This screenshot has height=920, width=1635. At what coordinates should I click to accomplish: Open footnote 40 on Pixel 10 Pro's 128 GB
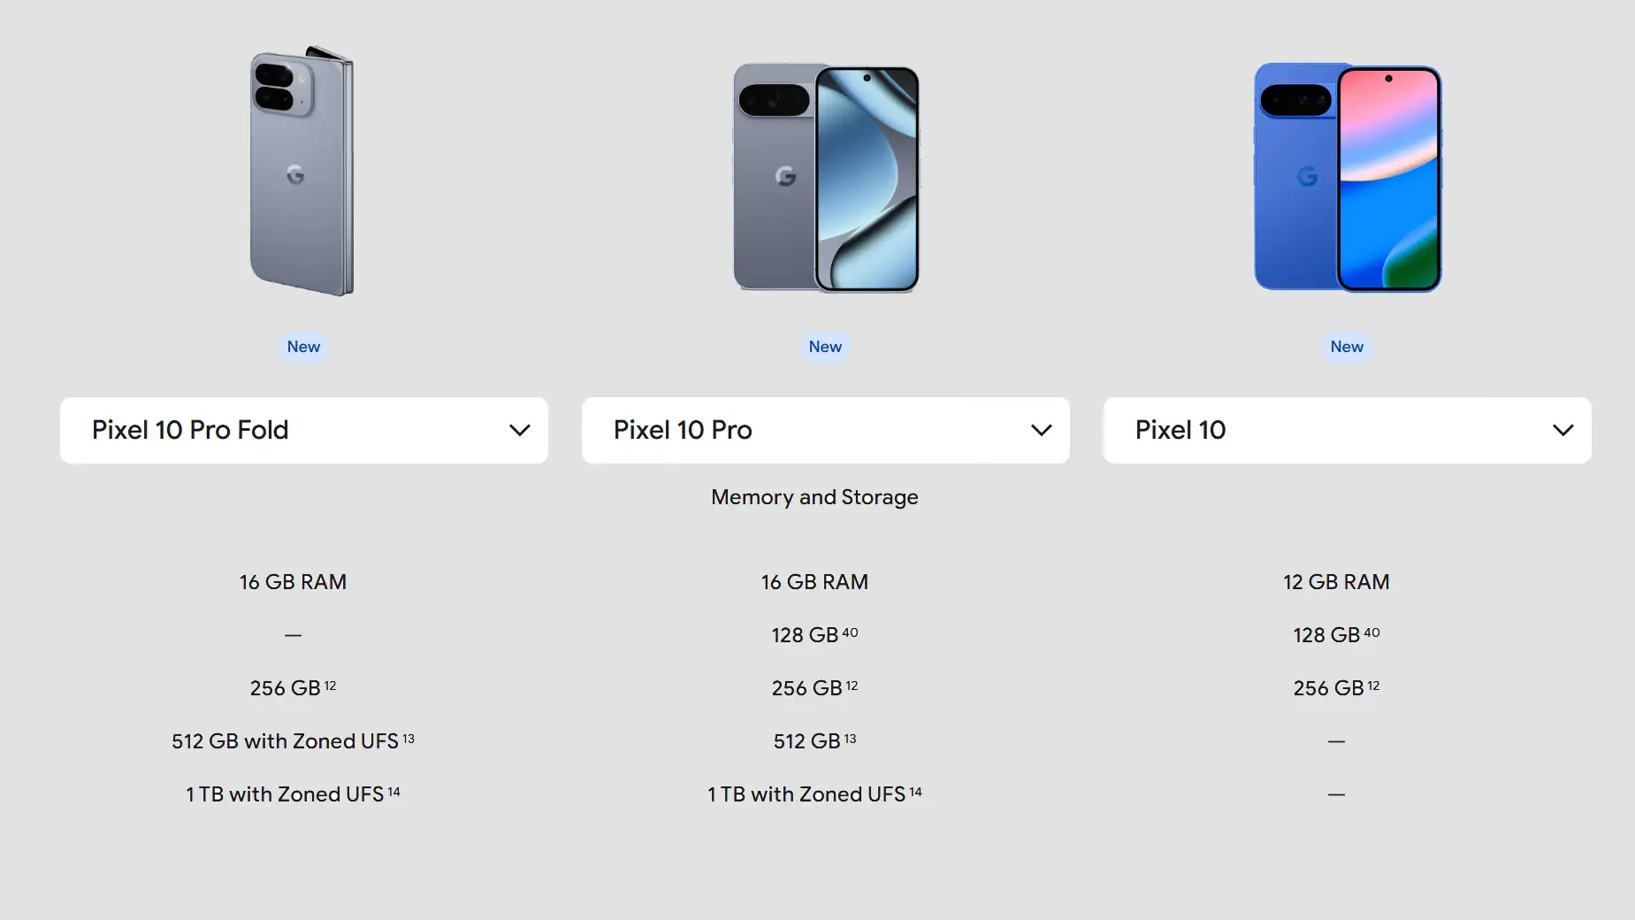[850, 632]
